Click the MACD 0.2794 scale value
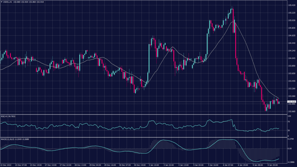The width and height of the screenshot is (297, 167). pyautogui.click(x=291, y=139)
